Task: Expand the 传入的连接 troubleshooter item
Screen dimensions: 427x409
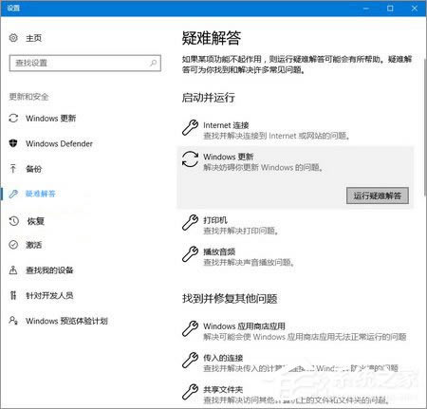Action: coord(295,363)
